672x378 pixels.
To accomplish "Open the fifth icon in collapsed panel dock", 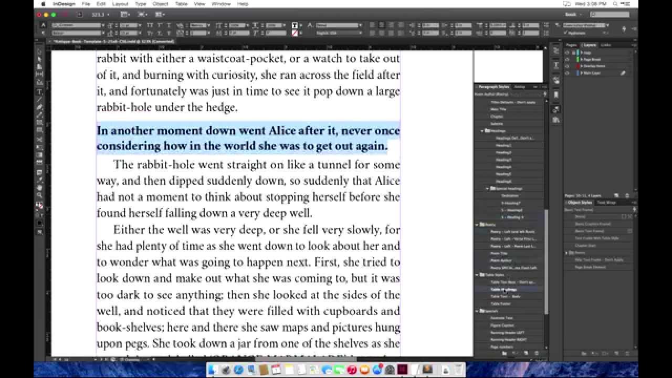I will (x=556, y=110).
